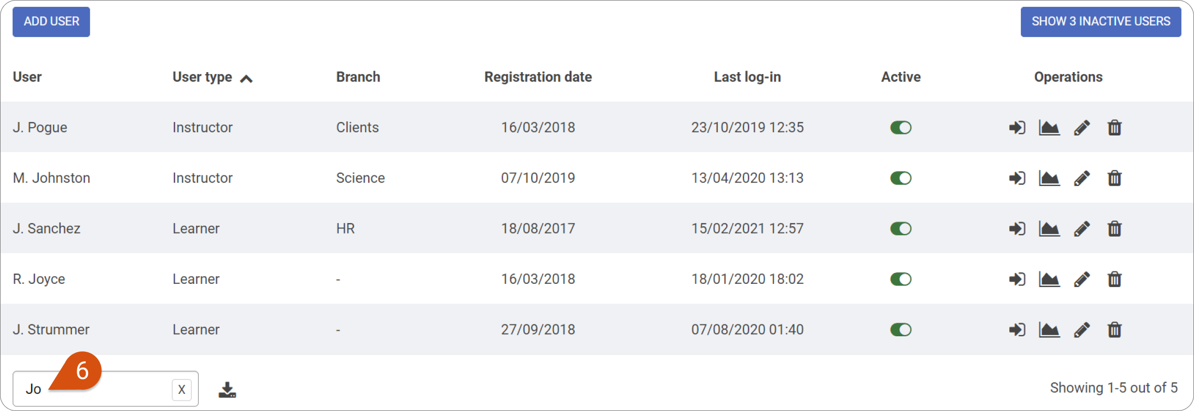Download the user list export icon
Viewport: 1194px width, 411px height.
(227, 390)
